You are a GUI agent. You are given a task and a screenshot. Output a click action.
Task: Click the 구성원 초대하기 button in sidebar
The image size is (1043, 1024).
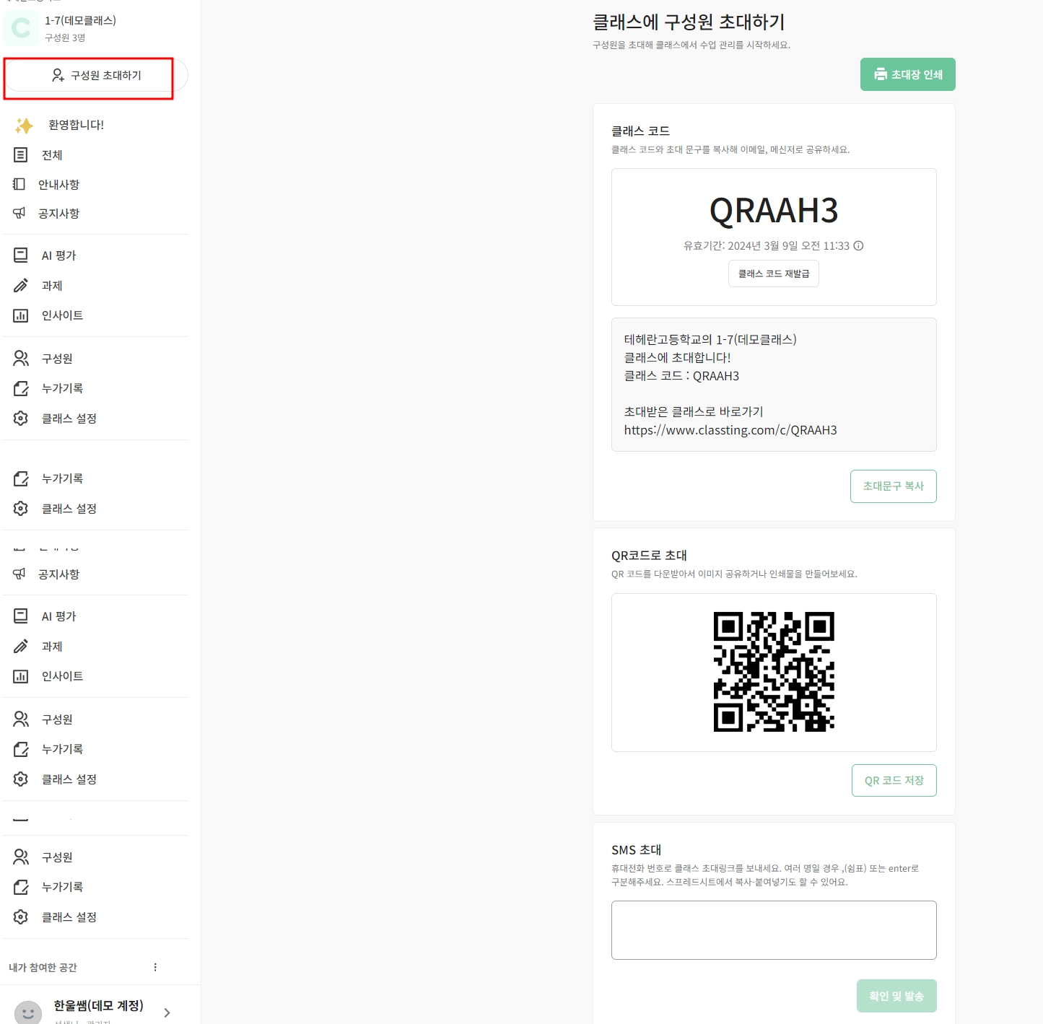(x=96, y=75)
